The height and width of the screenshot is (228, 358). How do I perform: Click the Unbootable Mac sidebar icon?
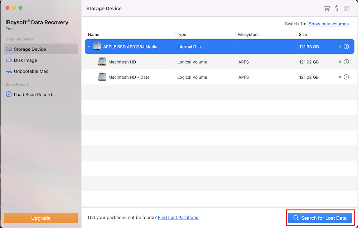[9, 71]
